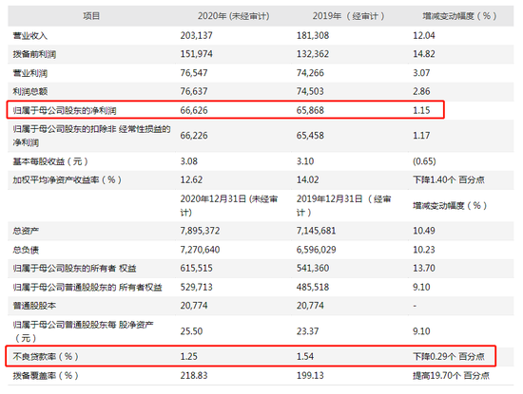523x394 pixels.
Task: Select the 普通股股本 row label
Action: coord(34,306)
